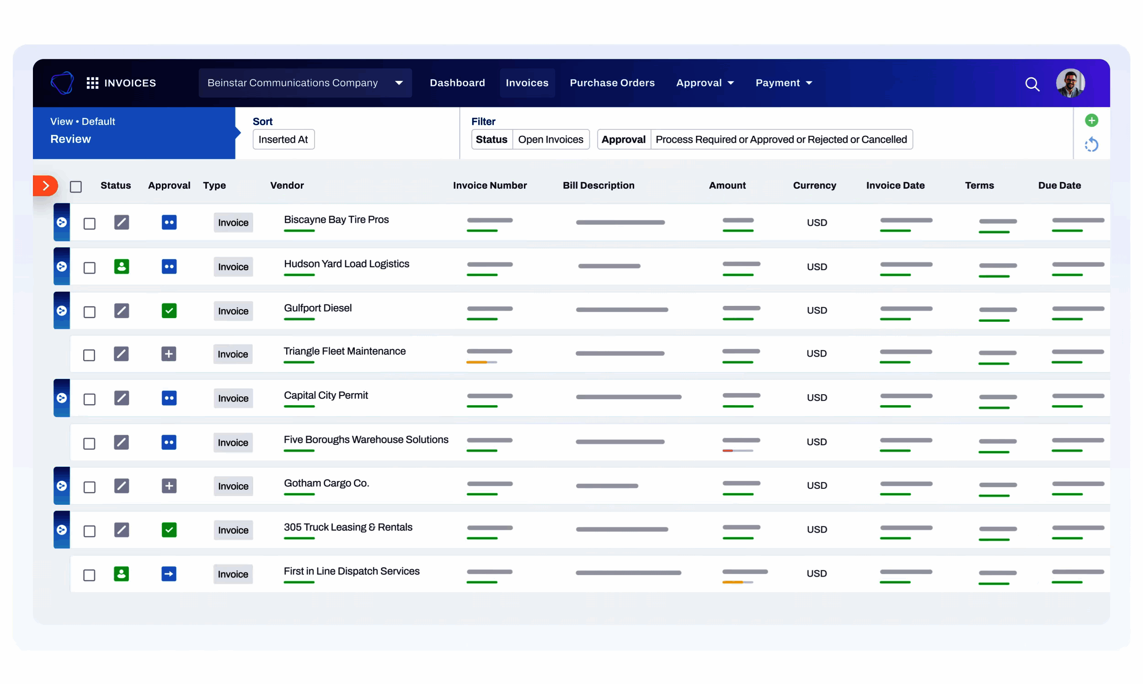Viewport: 1143px width, 684px height.
Task: Check the Gotham Cargo Co. row checkbox
Action: point(90,487)
